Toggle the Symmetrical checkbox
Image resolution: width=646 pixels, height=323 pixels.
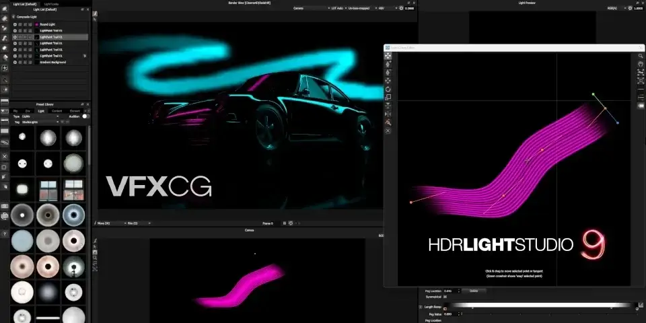tap(445, 297)
